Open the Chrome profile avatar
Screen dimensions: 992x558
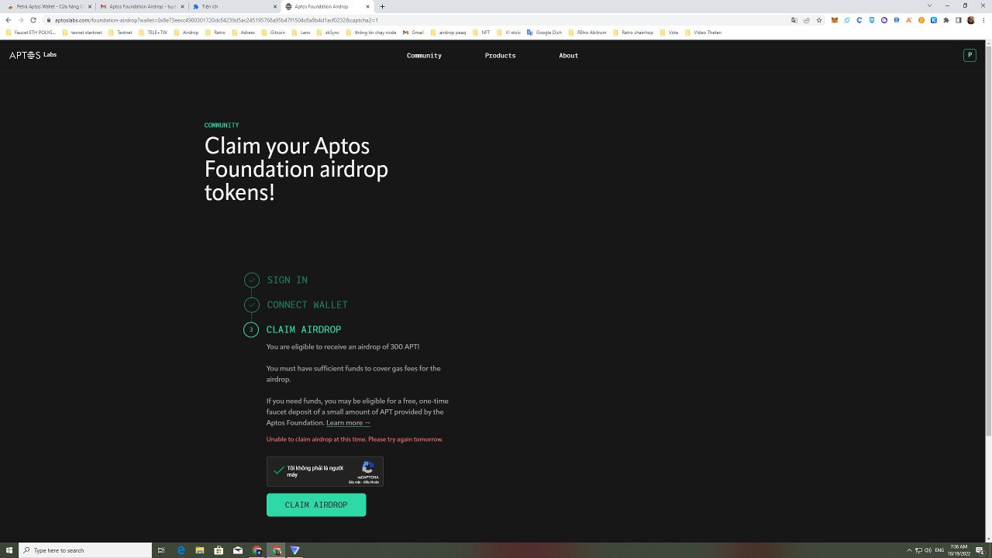(971, 20)
